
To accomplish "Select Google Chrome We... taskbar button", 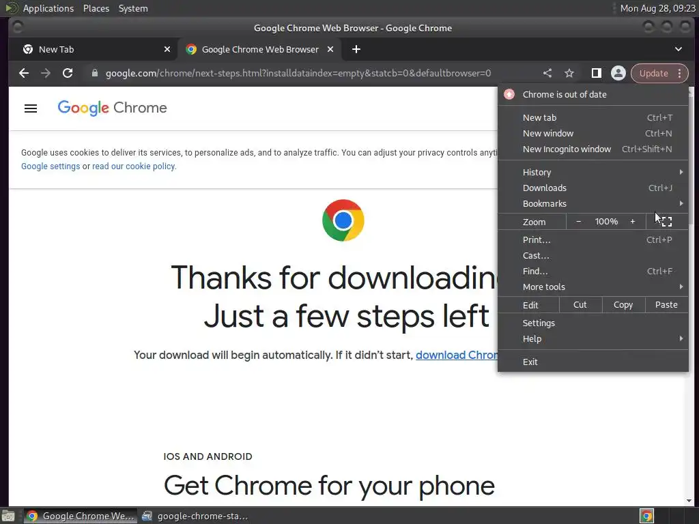I will pyautogui.click(x=81, y=516).
